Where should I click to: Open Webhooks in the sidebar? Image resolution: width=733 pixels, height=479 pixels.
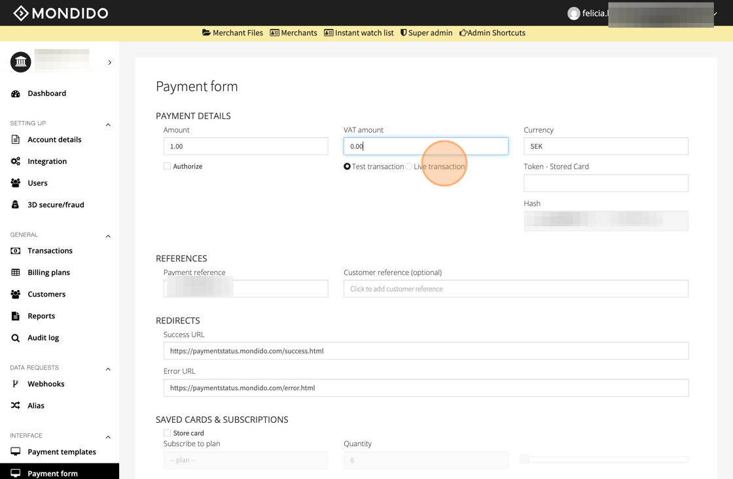click(46, 384)
